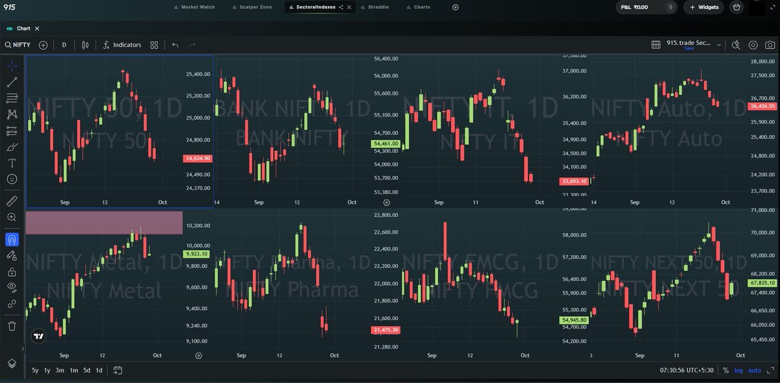Select the 3m time range
The height and width of the screenshot is (383, 780).
coord(60,370)
